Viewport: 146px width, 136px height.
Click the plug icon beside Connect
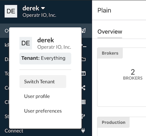pyautogui.click(x=83, y=131)
